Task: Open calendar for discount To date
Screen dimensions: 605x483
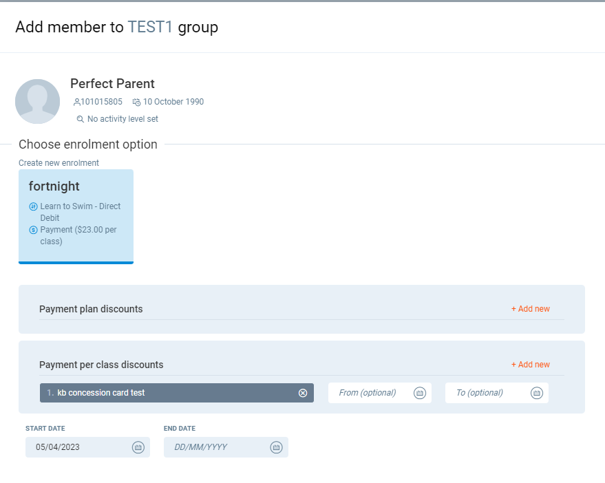Action: 537,393
